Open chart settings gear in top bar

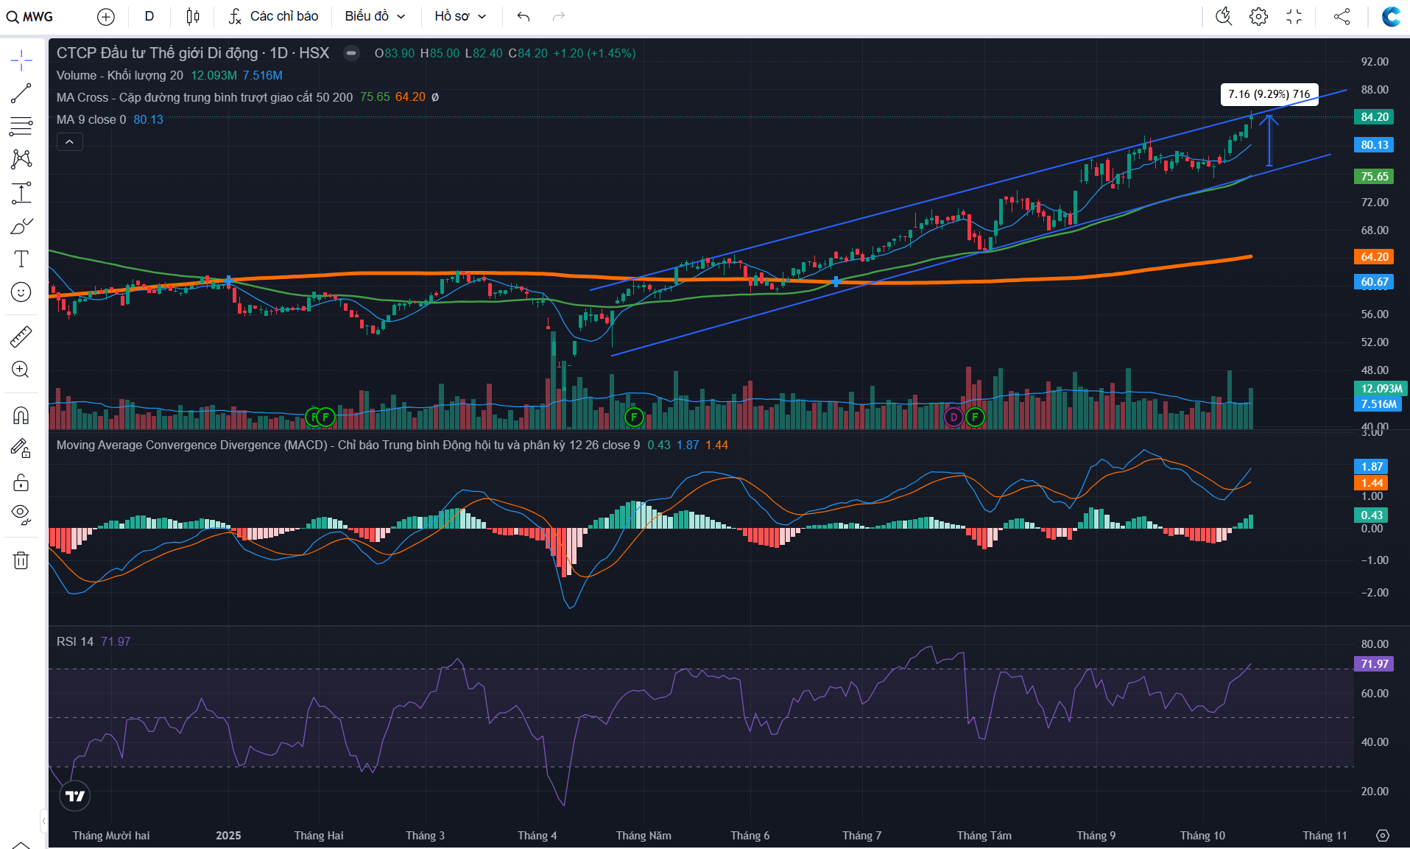(x=1259, y=16)
